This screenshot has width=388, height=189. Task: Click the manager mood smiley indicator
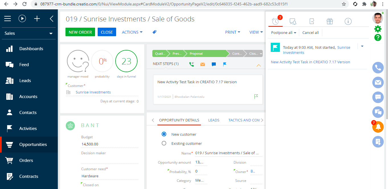(x=78, y=61)
